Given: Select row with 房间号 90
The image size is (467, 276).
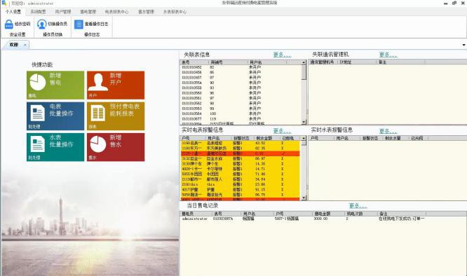Looking at the screenshot, I should tap(241, 83).
